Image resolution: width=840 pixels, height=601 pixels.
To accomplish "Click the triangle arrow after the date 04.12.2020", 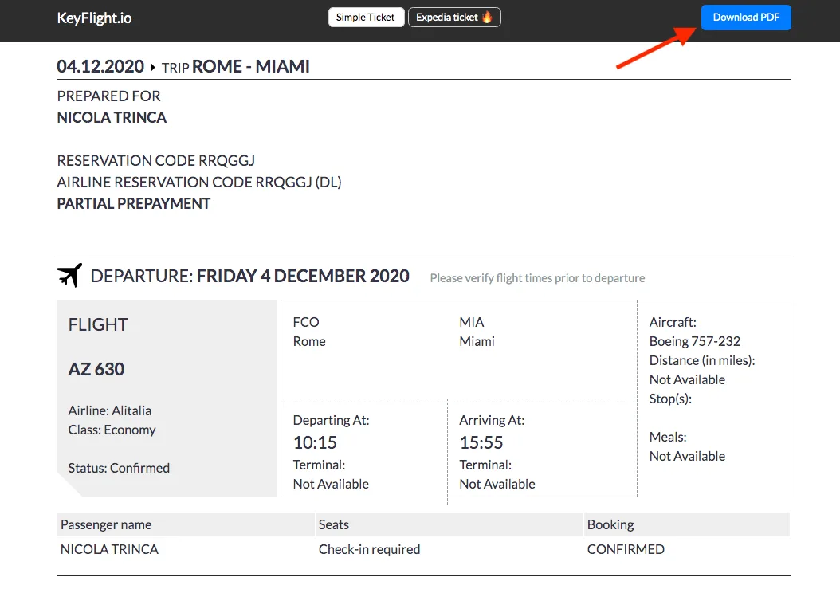I will (153, 67).
